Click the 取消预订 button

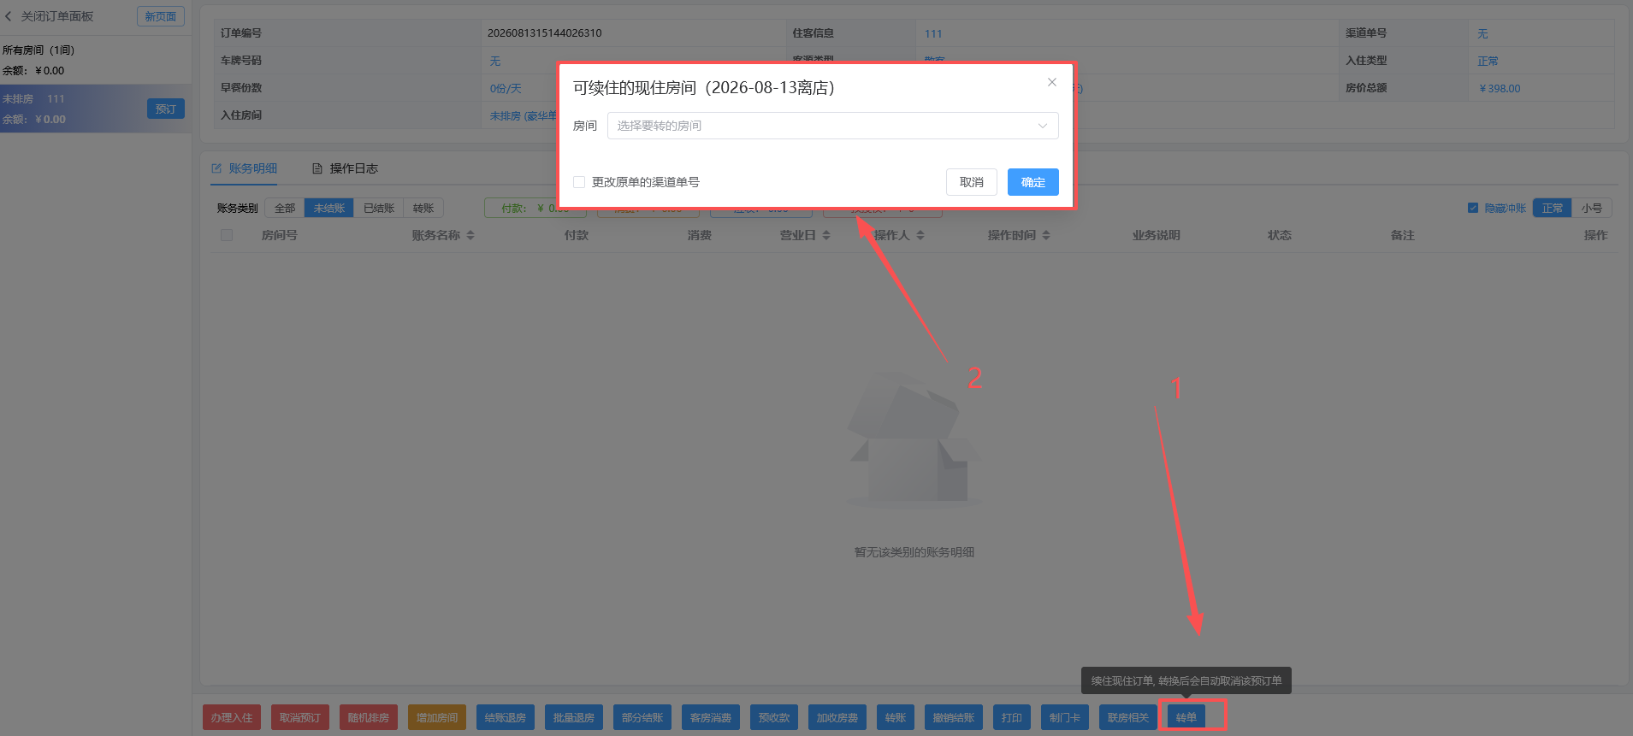(x=300, y=717)
